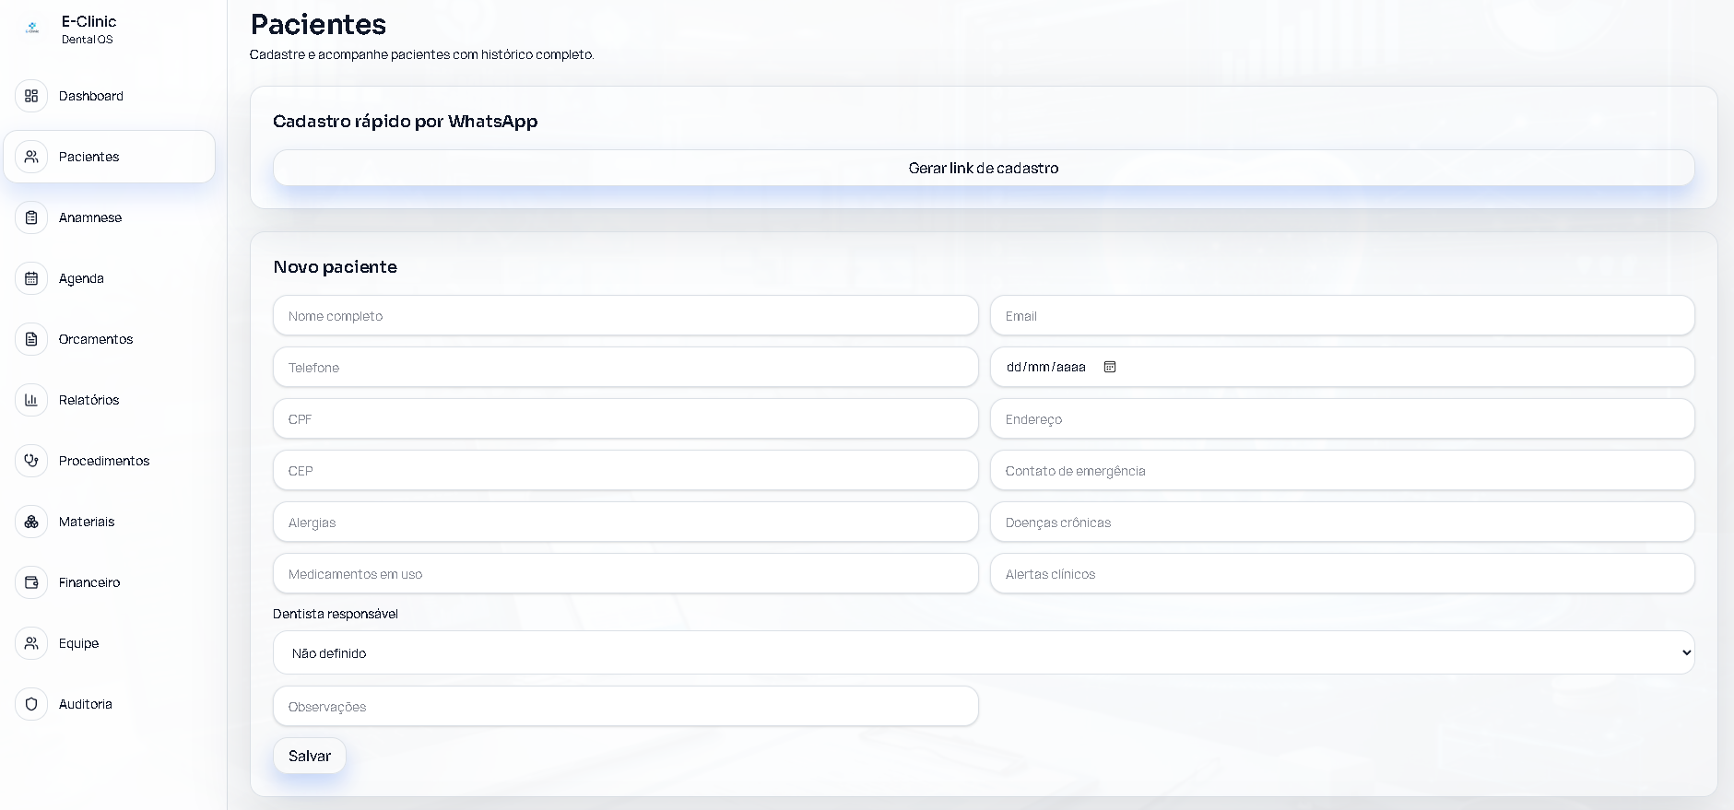Select the Auditoria shield icon
1734x810 pixels.
click(x=31, y=704)
